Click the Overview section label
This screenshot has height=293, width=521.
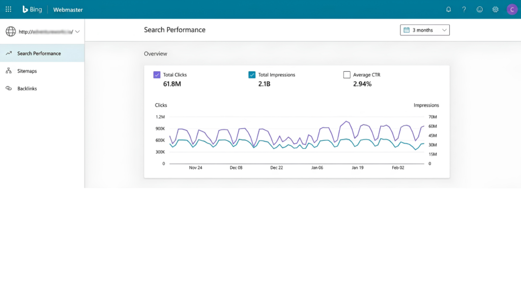(156, 53)
